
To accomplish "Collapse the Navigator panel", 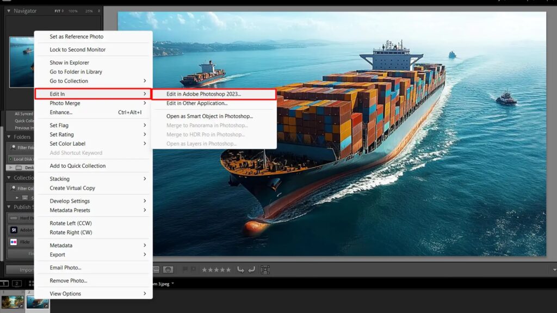I will click(9, 11).
